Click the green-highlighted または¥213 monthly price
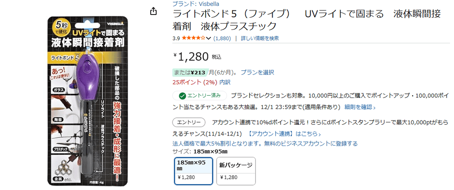Viewport: 454px width, 190px height. click(190, 72)
